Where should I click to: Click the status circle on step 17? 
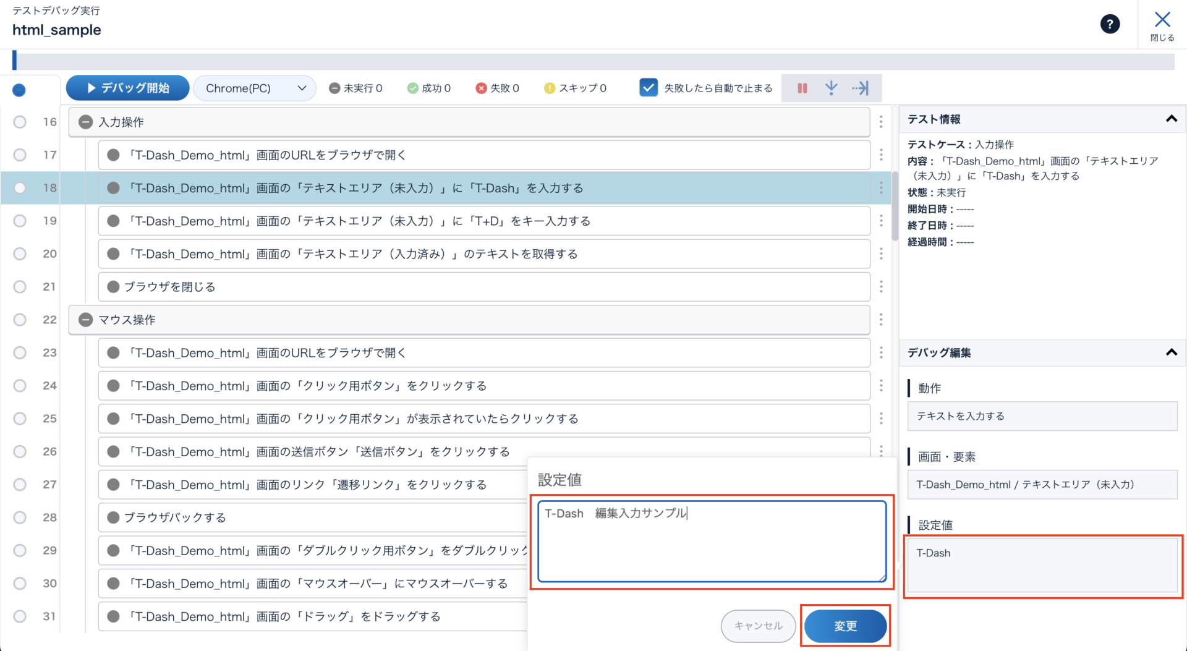tap(113, 155)
